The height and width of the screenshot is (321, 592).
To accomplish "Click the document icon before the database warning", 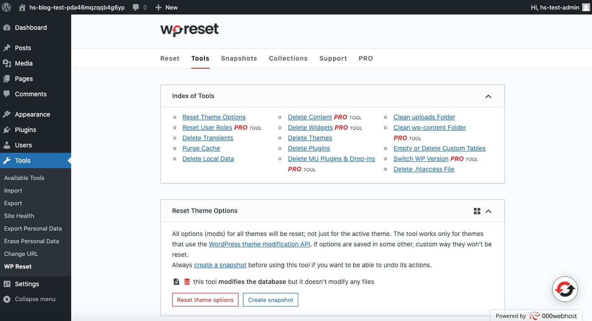I will coord(176,281).
